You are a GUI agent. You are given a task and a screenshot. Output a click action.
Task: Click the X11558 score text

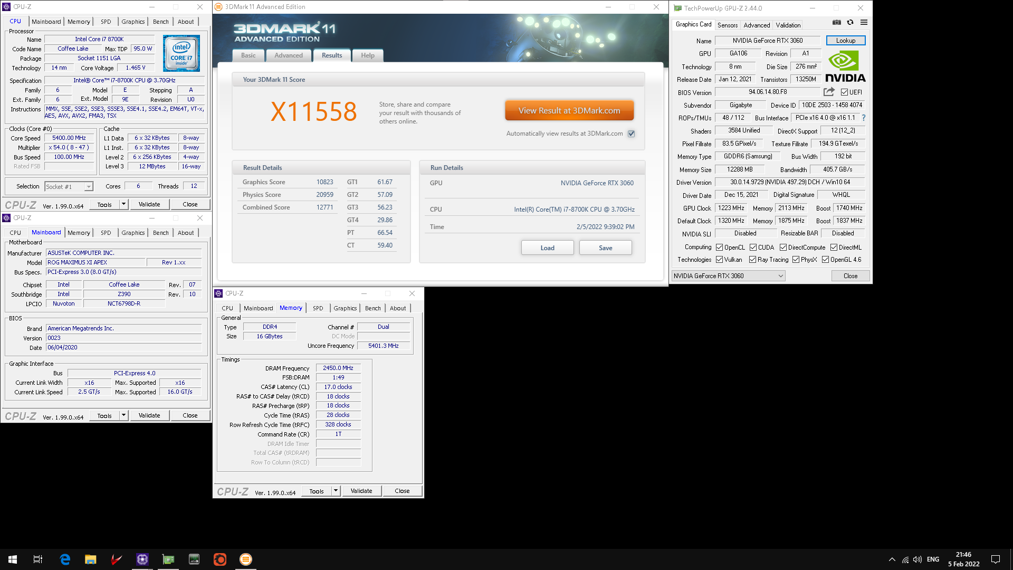tap(314, 111)
